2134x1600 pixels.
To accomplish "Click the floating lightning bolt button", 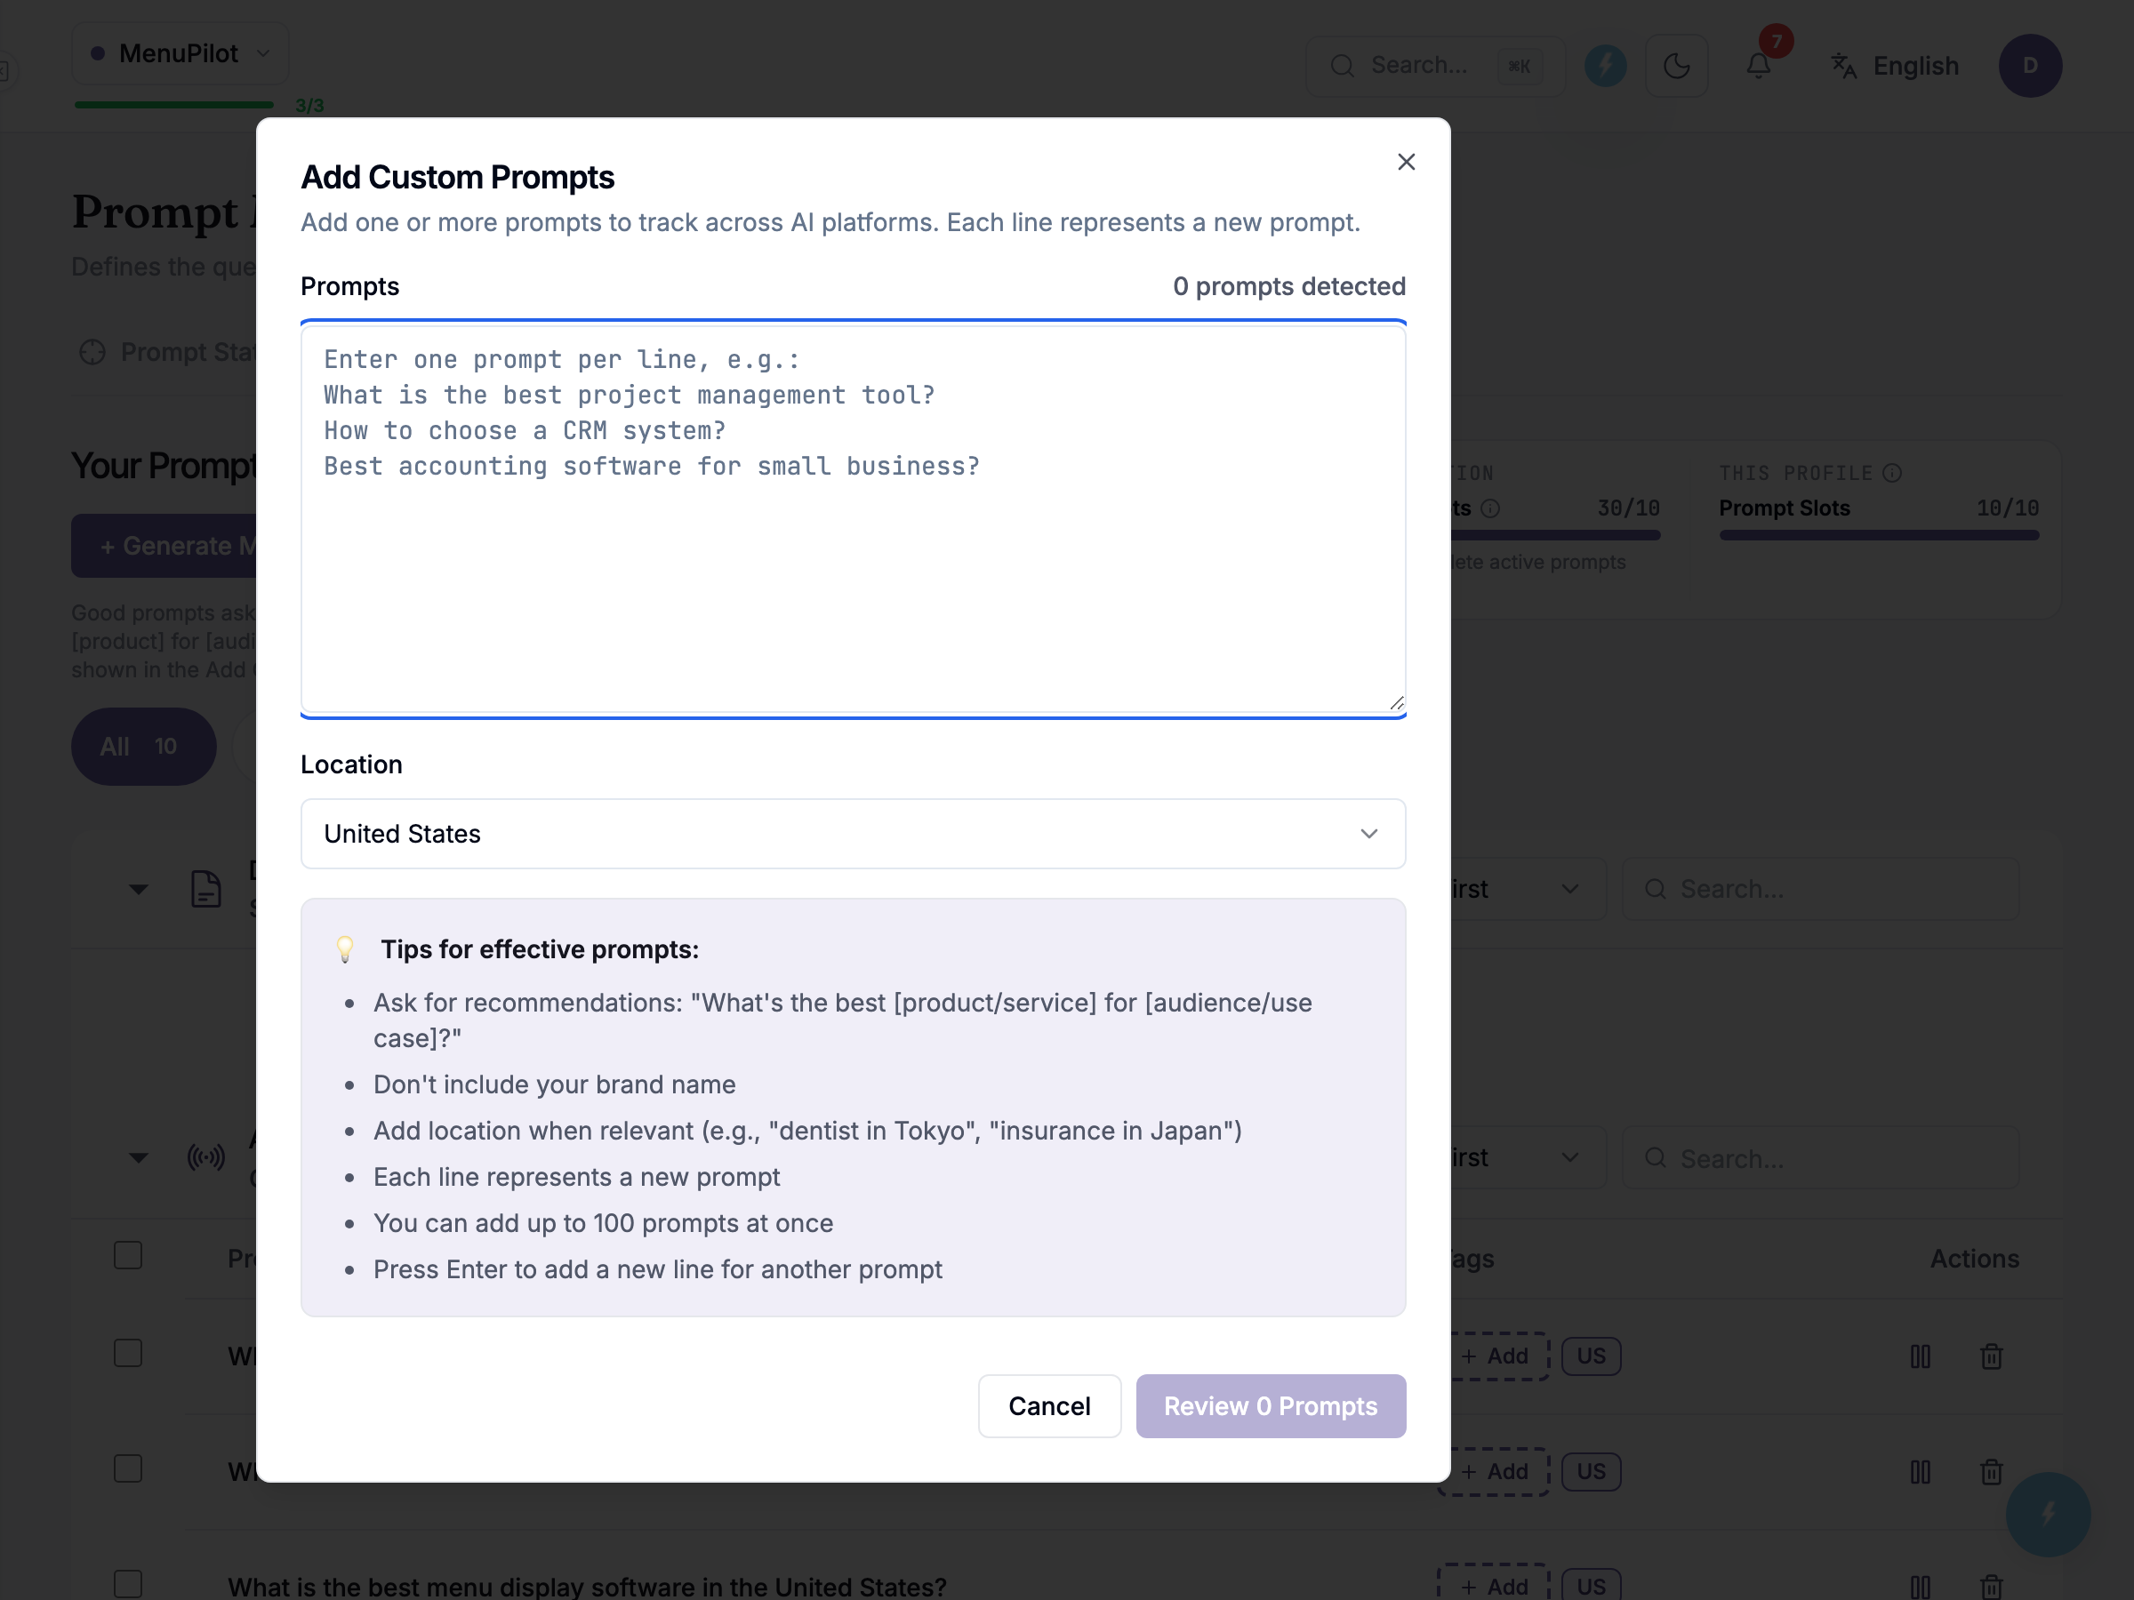I will coord(2047,1513).
